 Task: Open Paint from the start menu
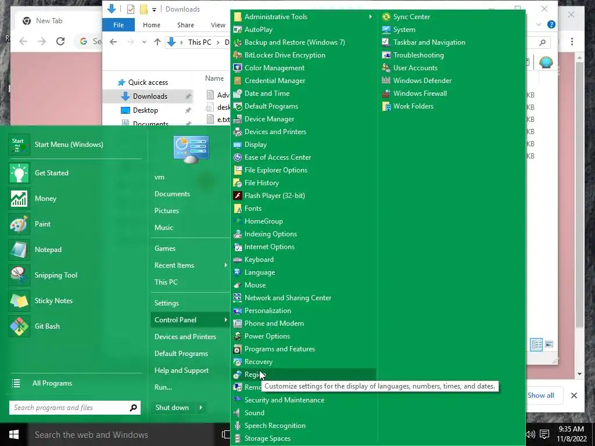(19, 224)
